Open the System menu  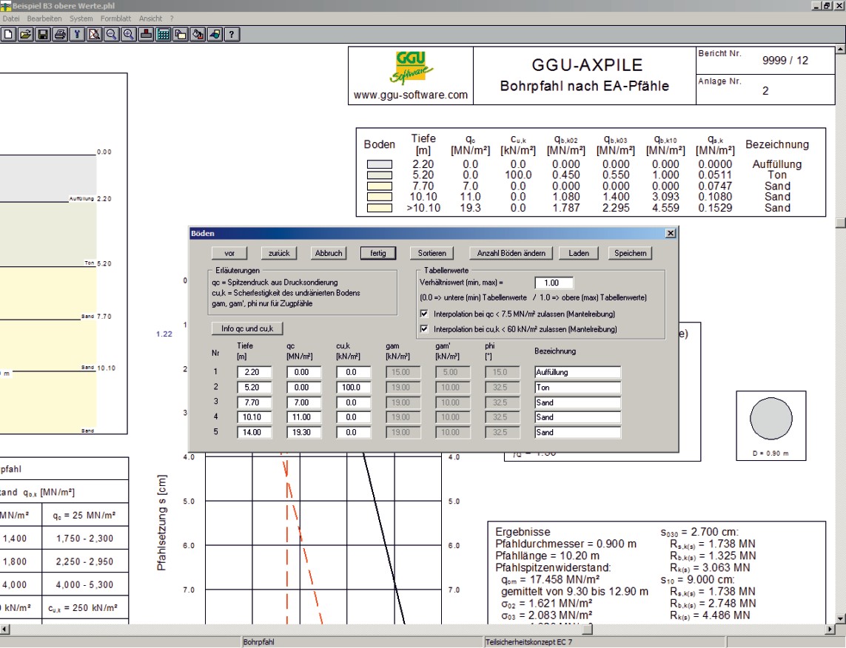pos(81,18)
